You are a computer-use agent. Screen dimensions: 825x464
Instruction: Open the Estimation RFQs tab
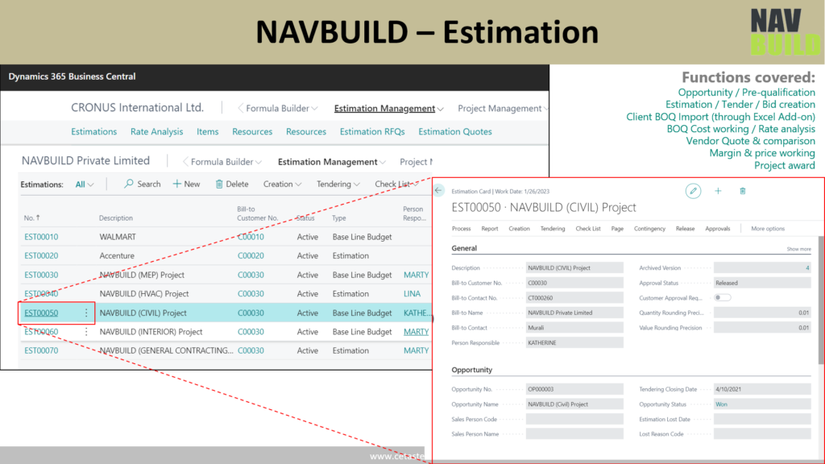371,132
